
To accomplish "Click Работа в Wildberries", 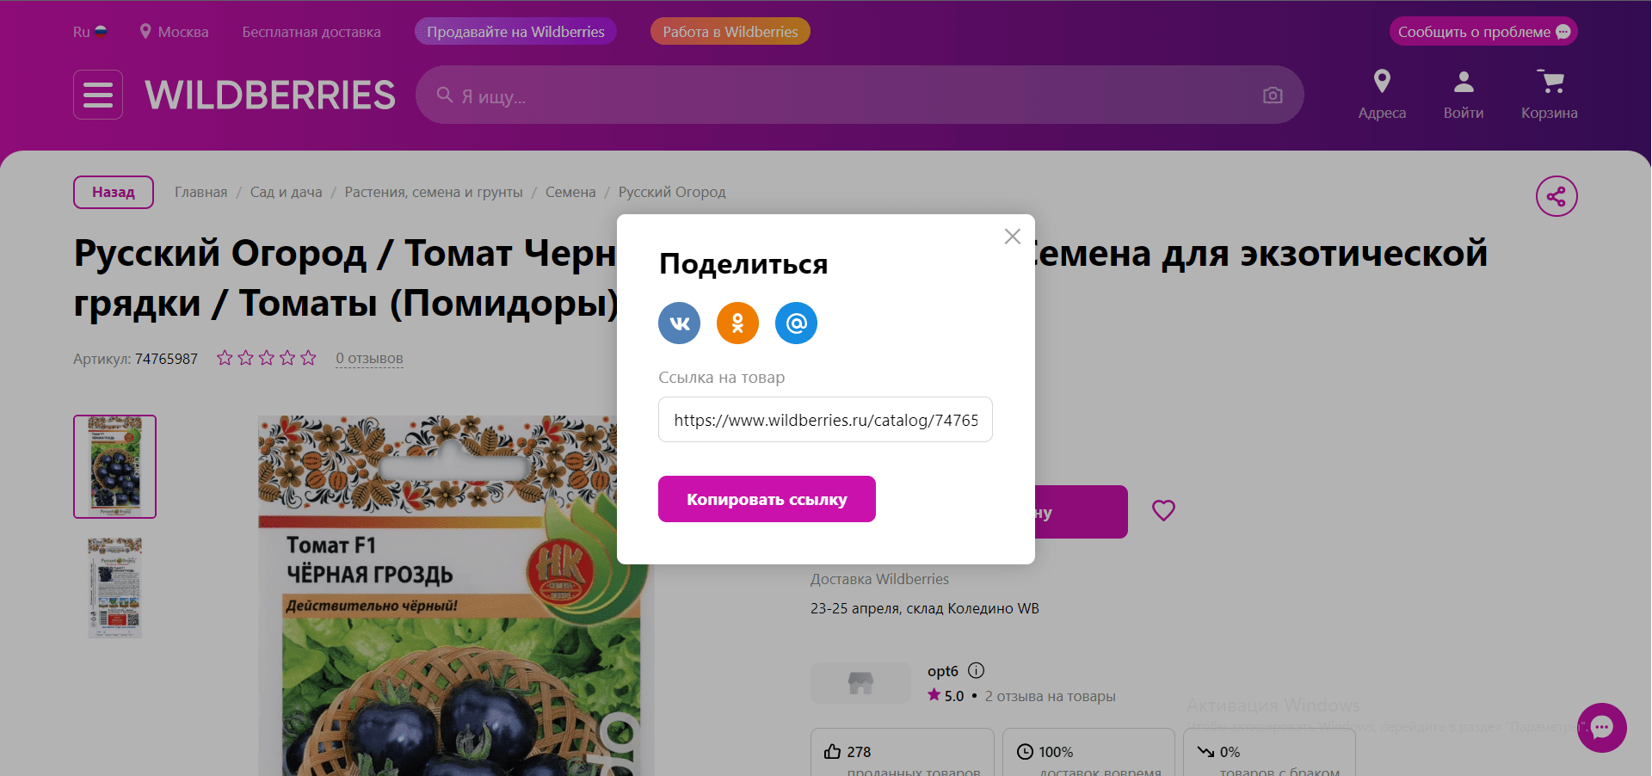I will tap(730, 32).
